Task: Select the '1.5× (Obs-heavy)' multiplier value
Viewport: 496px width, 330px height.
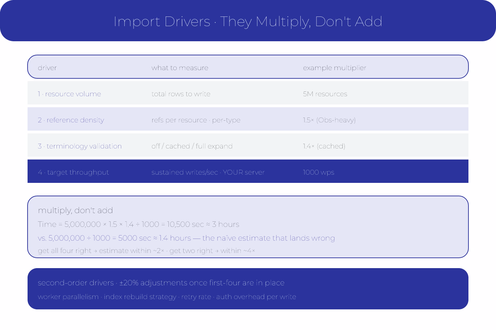Action: pos(329,120)
